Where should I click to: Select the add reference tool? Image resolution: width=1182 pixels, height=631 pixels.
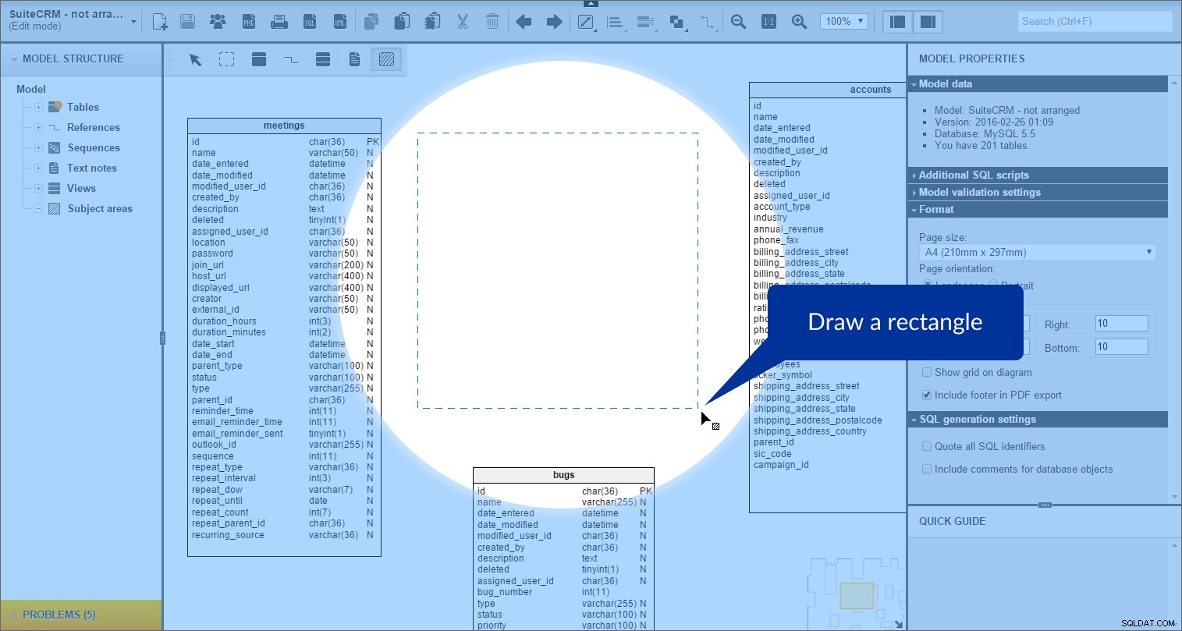coord(291,59)
